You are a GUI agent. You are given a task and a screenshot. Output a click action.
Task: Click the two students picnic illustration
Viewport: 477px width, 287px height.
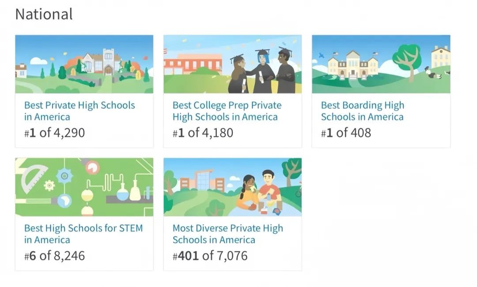pos(233,187)
